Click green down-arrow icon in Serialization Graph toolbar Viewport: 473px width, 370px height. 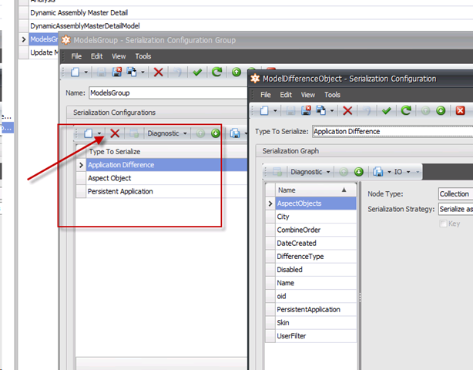coord(359,172)
